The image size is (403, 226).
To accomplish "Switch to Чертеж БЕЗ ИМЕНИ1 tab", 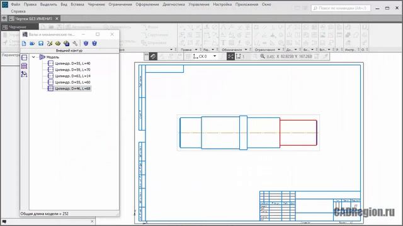I will tap(33, 18).
